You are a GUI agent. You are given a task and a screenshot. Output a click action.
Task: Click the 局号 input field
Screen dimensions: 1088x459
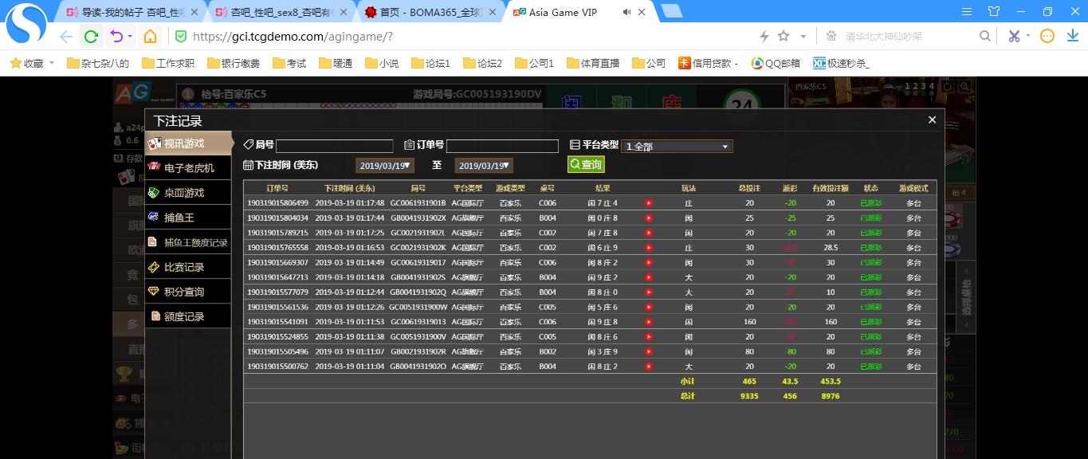(x=334, y=147)
